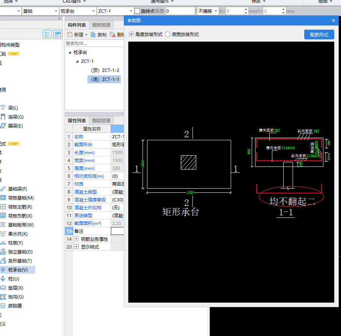Switch to 属性列表 tab
Screen dimensions: 341x336
tap(77, 120)
